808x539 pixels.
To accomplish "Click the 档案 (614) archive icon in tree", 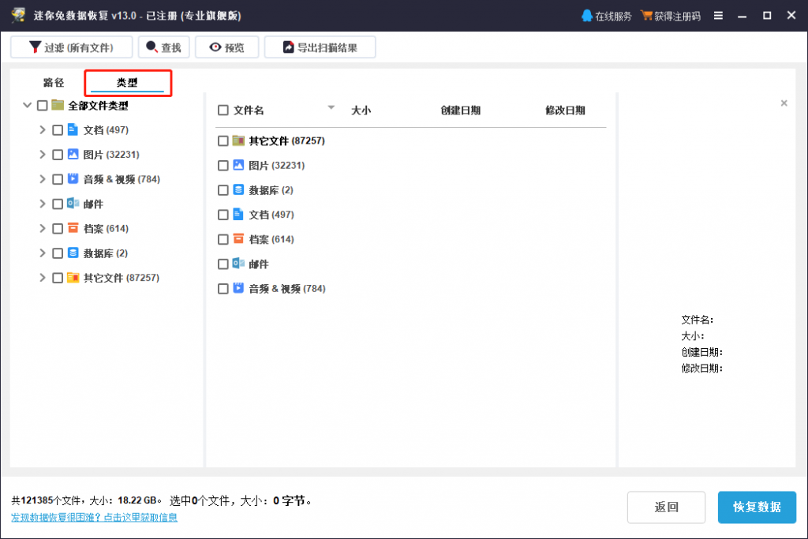I will [x=73, y=228].
